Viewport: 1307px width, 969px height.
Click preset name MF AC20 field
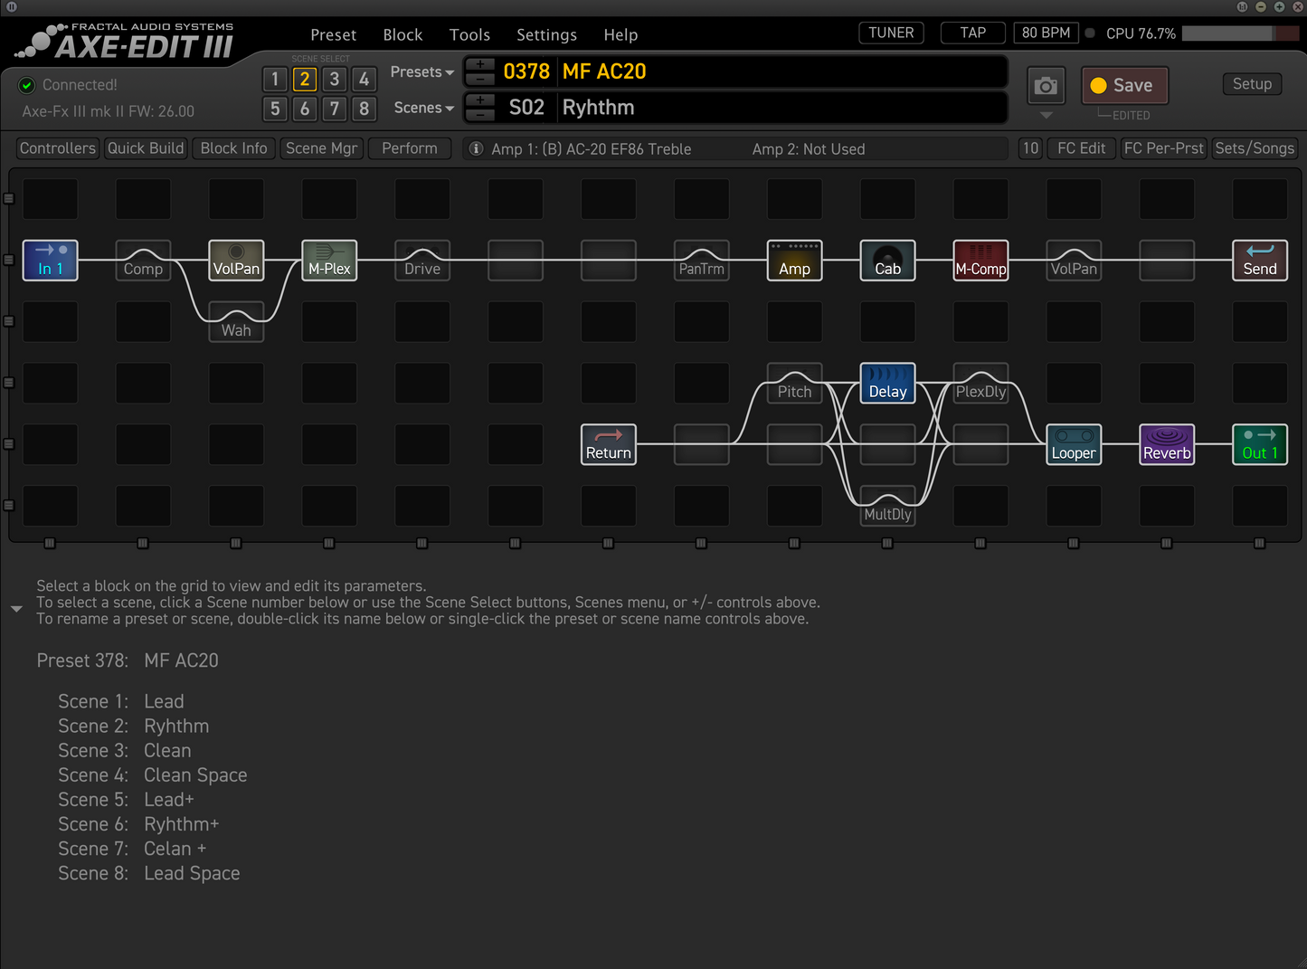[781, 71]
